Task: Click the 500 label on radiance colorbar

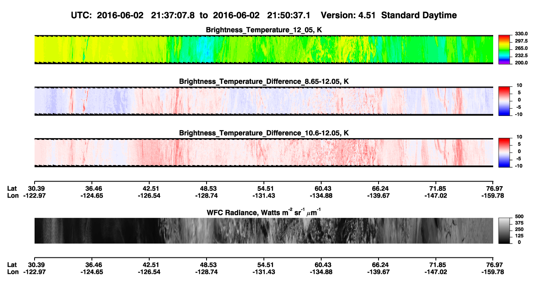Action: [x=518, y=216]
